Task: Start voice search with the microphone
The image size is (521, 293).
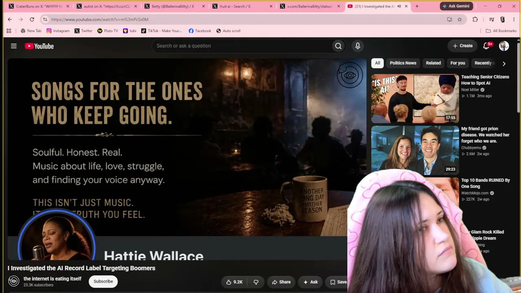Action: [358, 46]
